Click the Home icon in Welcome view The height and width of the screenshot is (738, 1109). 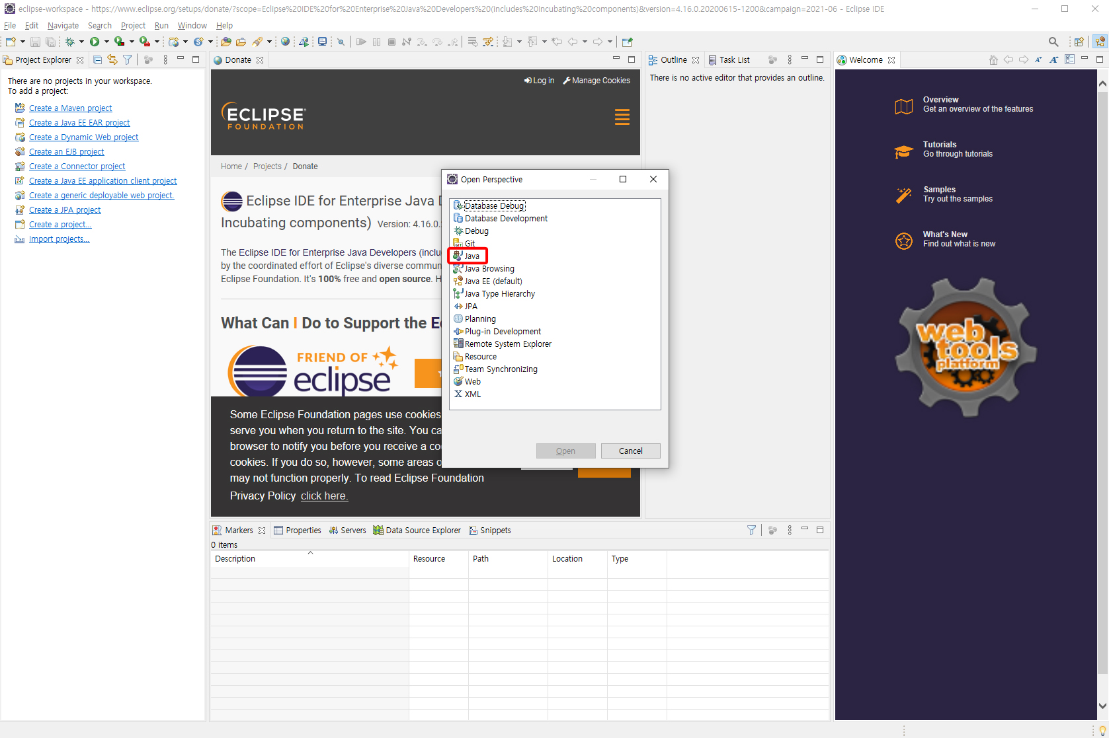993,59
